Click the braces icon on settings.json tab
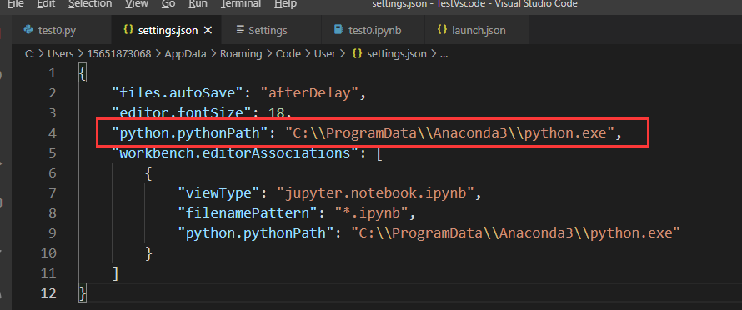 click(128, 29)
